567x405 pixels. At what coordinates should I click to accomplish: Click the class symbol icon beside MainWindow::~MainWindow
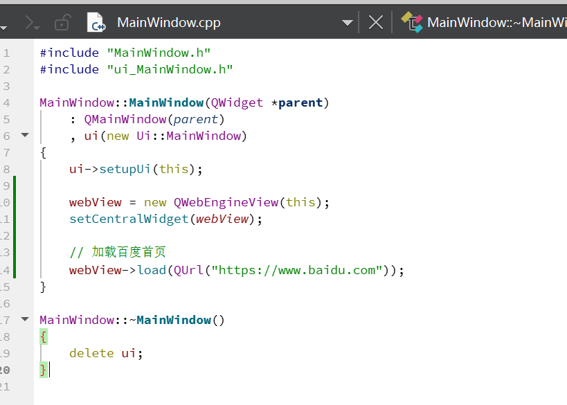coord(412,22)
